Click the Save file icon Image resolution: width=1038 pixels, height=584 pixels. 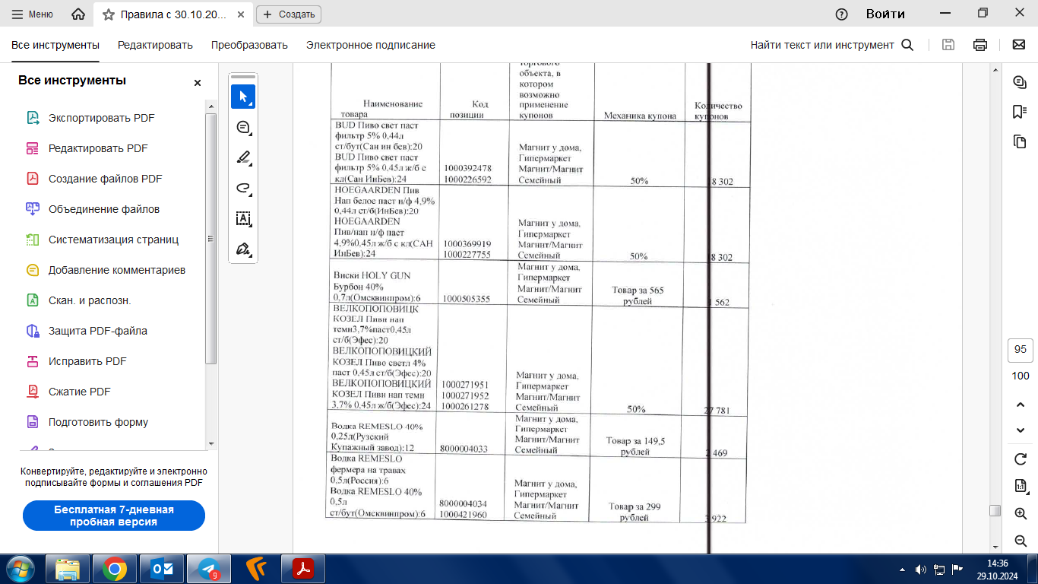tap(948, 45)
